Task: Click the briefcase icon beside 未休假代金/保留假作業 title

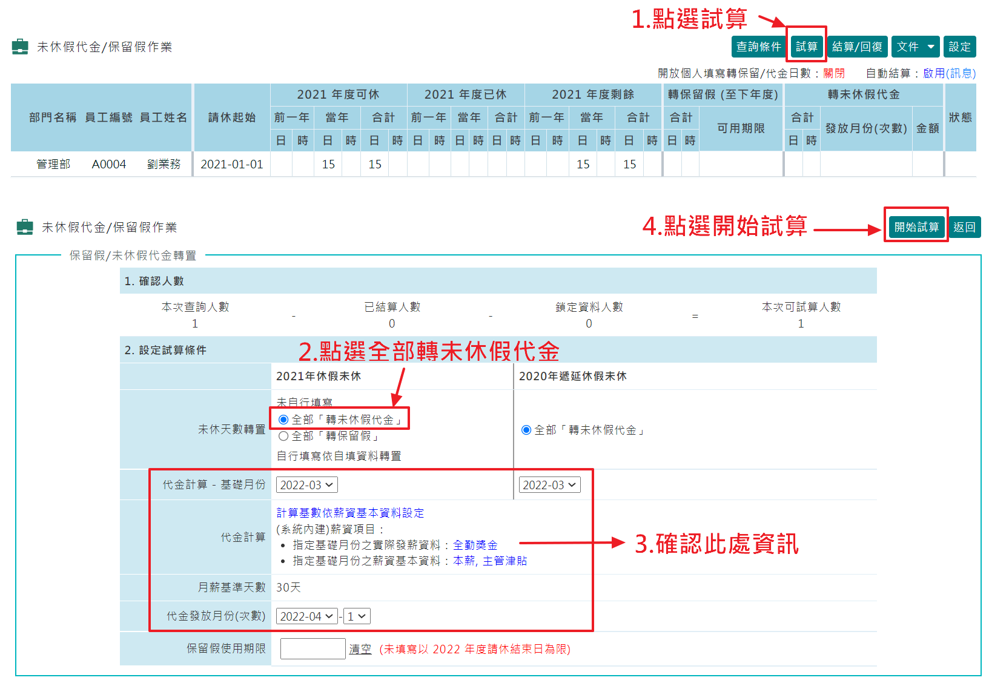Action: point(20,47)
